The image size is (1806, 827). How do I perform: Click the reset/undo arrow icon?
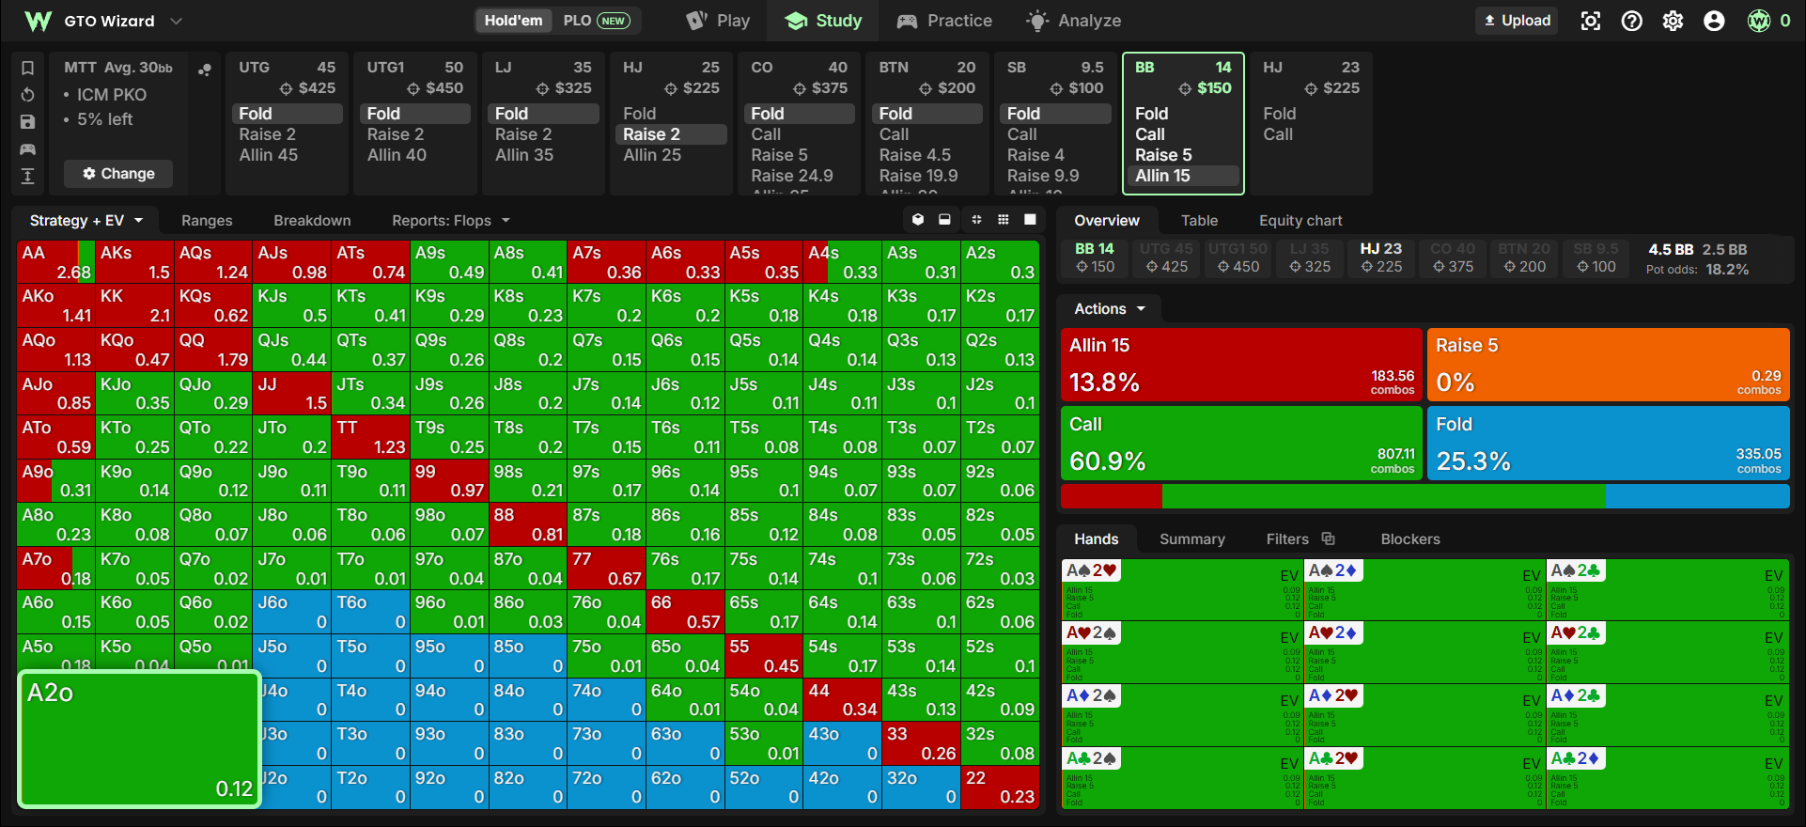tap(28, 95)
